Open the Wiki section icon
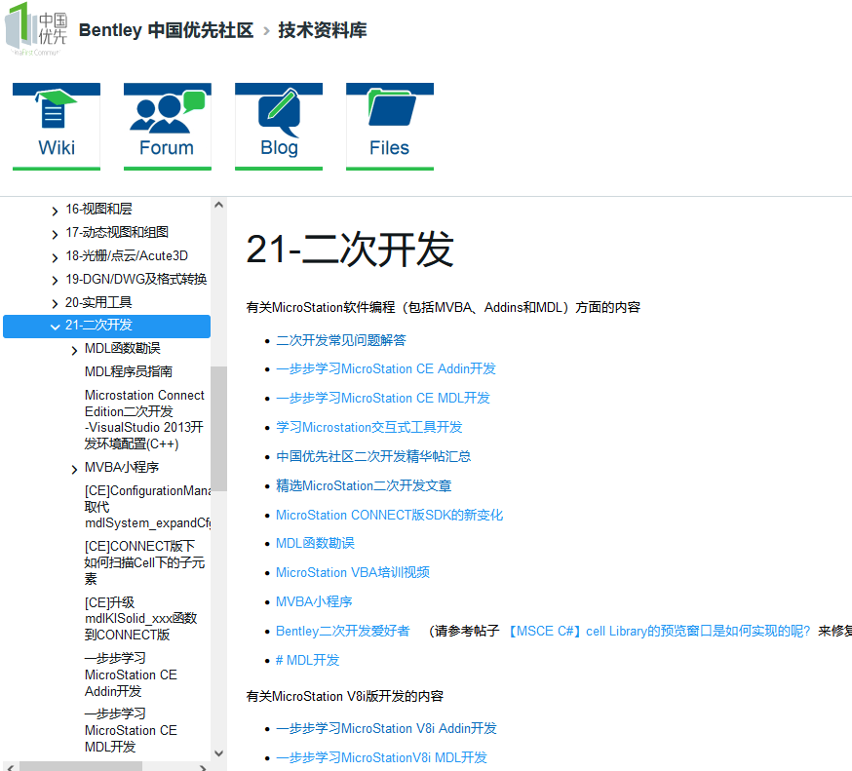The width and height of the screenshot is (852, 771). (x=57, y=127)
